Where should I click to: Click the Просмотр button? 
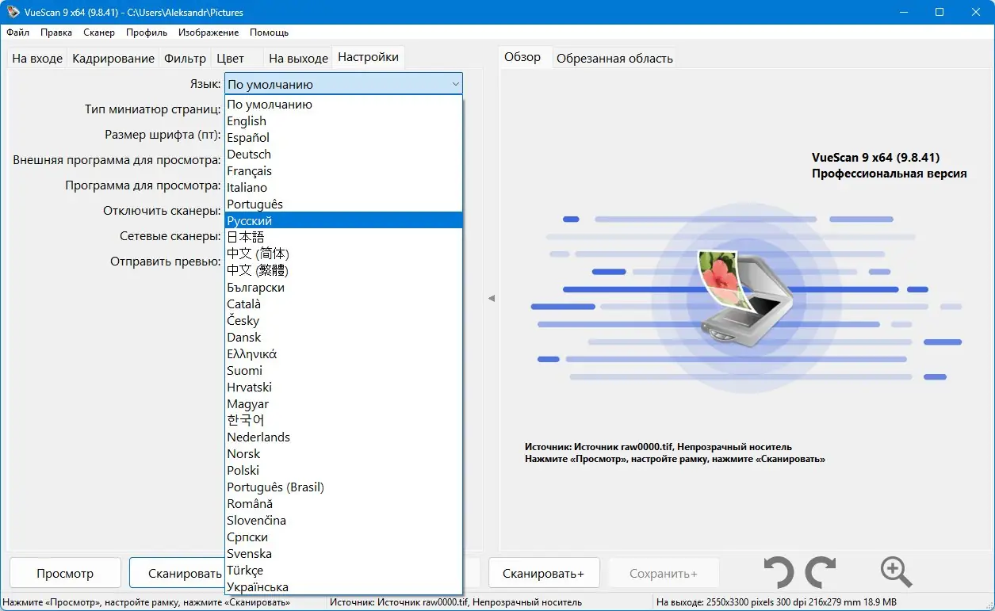(x=65, y=573)
